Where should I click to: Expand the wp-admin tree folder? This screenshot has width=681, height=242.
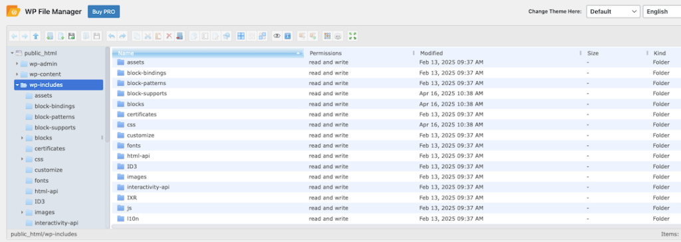pos(17,64)
